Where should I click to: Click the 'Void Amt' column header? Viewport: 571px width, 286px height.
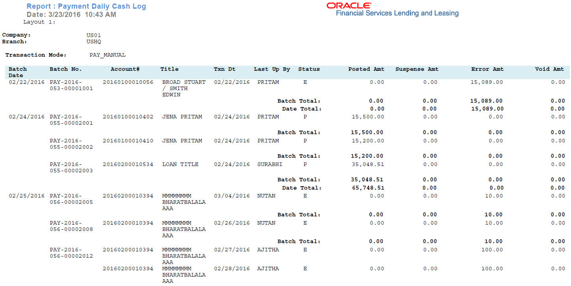550,69
